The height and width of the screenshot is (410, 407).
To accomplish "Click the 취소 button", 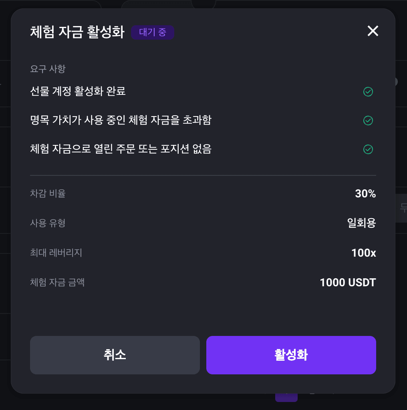I will tap(115, 355).
